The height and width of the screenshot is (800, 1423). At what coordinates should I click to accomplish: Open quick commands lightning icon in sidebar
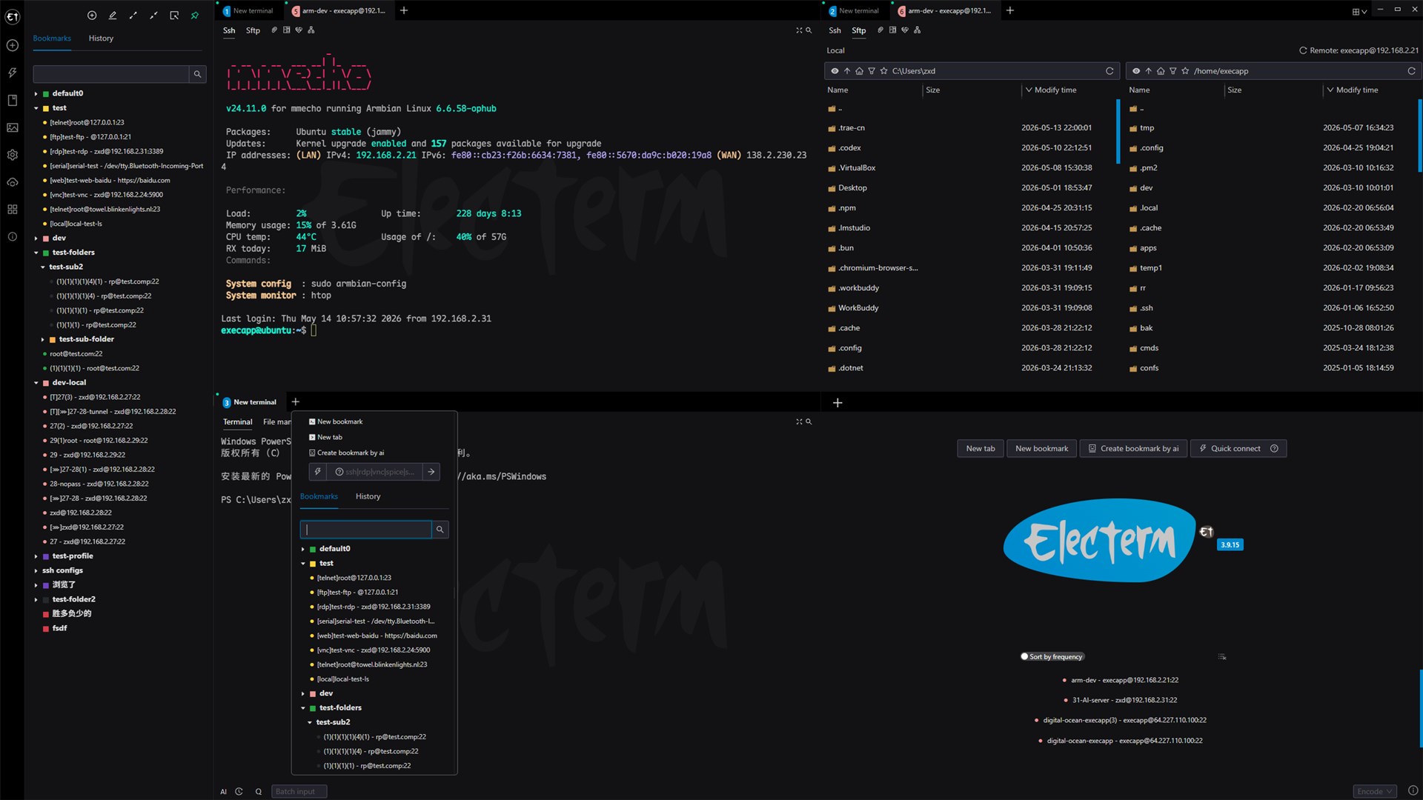coord(13,73)
